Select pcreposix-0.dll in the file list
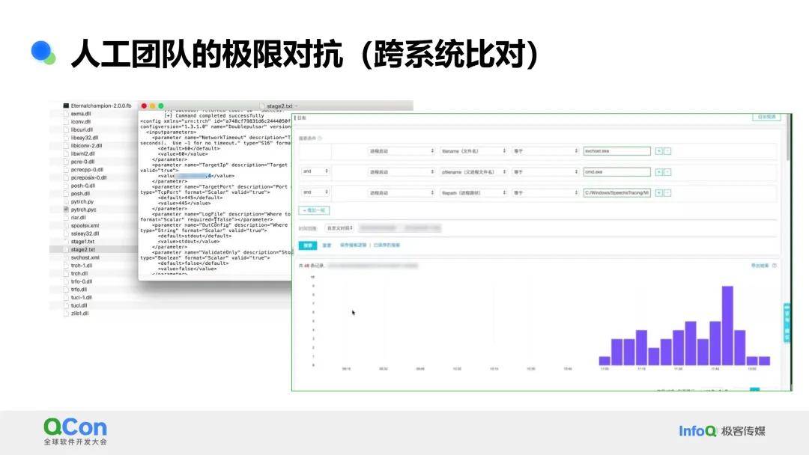Image resolution: width=809 pixels, height=455 pixels. (x=88, y=178)
